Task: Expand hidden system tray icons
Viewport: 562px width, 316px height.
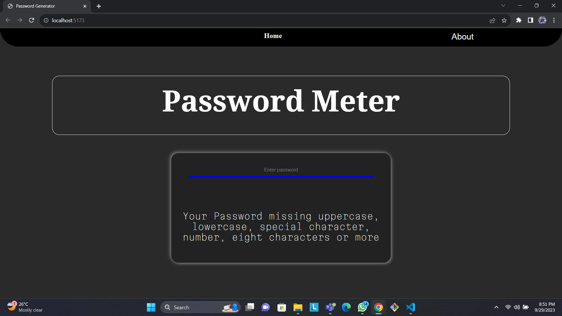Action: click(x=496, y=307)
